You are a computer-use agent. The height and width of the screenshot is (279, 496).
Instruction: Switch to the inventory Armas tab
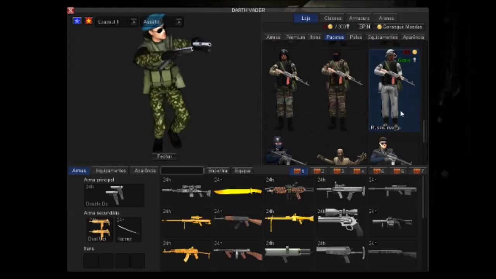[79, 170]
